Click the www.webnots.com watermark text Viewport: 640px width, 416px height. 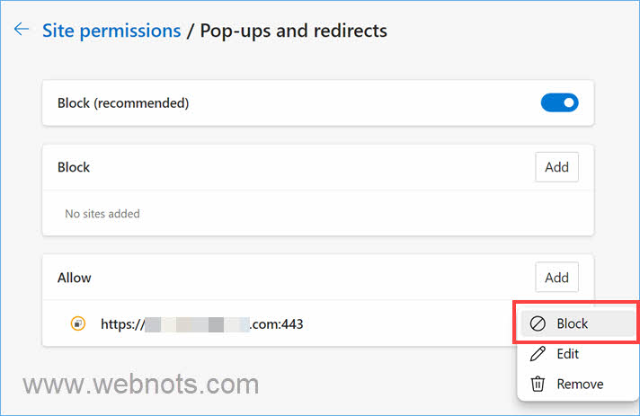[x=141, y=385]
